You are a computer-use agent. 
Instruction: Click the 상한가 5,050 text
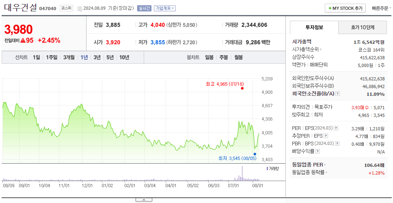[x=182, y=25]
